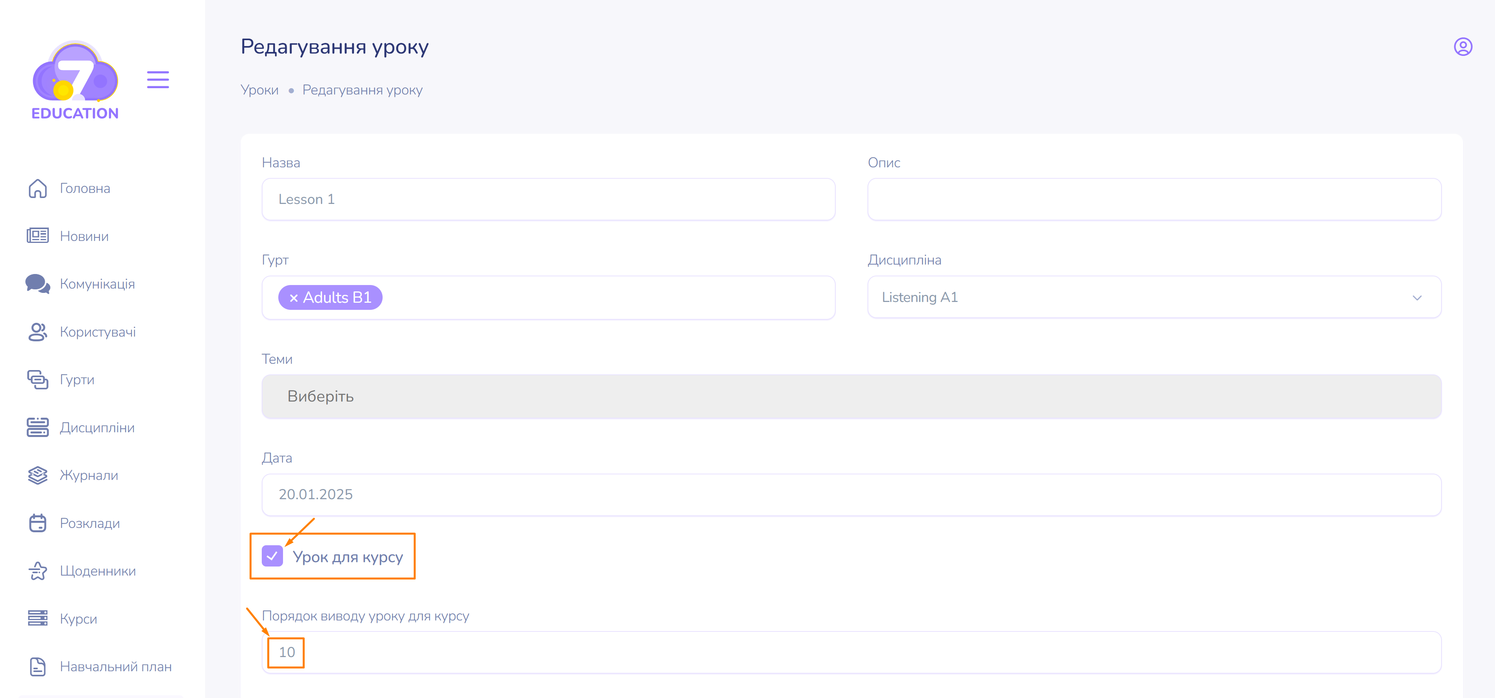
Task: Click the hamburger menu icon
Action: [x=158, y=80]
